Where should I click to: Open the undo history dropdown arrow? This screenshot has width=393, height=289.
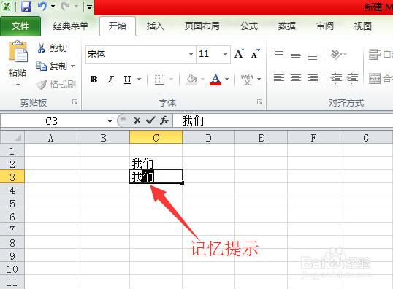click(x=53, y=7)
